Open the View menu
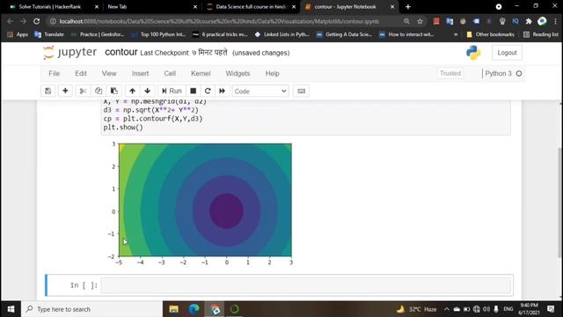 coord(109,73)
